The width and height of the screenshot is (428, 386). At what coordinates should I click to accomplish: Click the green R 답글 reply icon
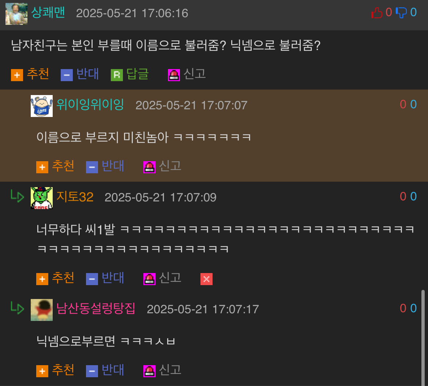[117, 75]
